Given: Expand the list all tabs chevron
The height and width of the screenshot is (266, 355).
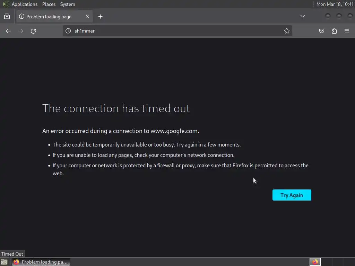Looking at the screenshot, I should pyautogui.click(x=302, y=16).
